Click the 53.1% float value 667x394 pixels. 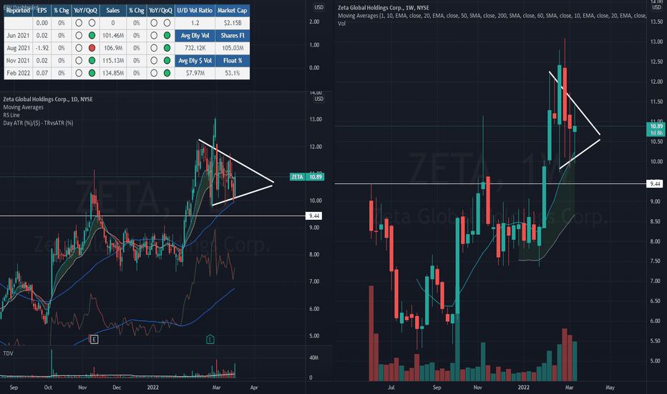coord(233,73)
